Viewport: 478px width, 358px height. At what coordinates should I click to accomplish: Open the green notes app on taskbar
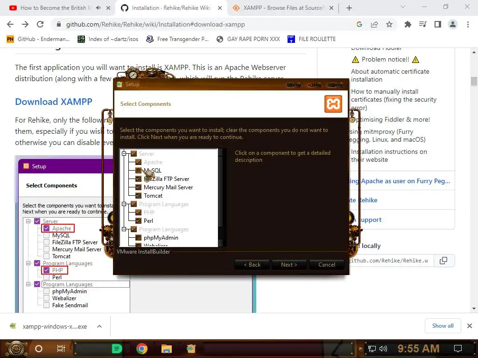tap(117, 349)
